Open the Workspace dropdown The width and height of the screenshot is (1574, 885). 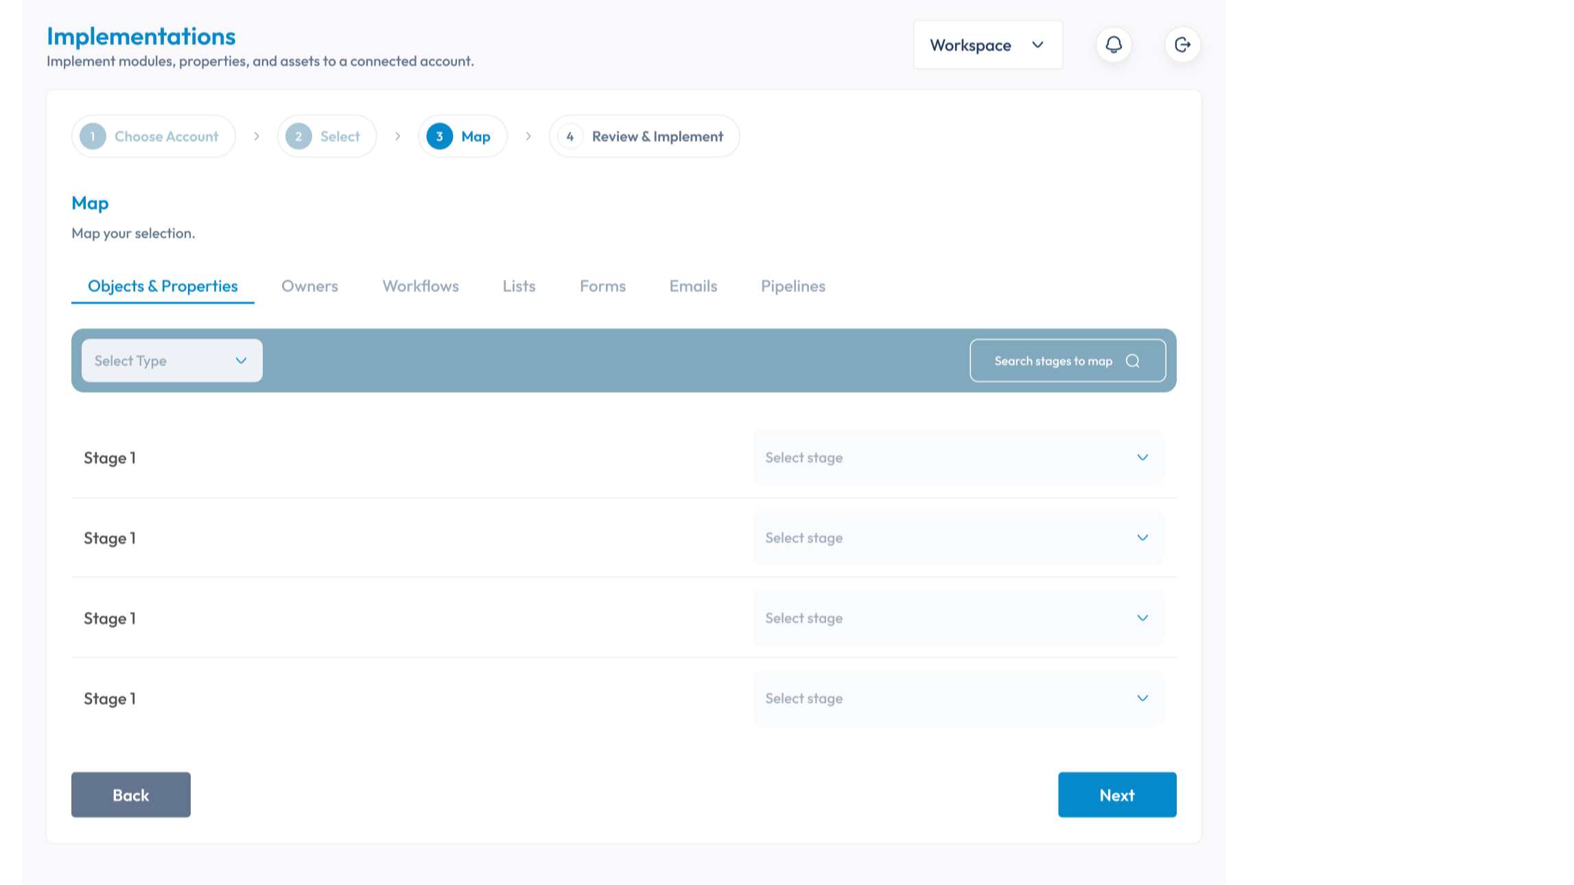pyautogui.click(x=987, y=45)
